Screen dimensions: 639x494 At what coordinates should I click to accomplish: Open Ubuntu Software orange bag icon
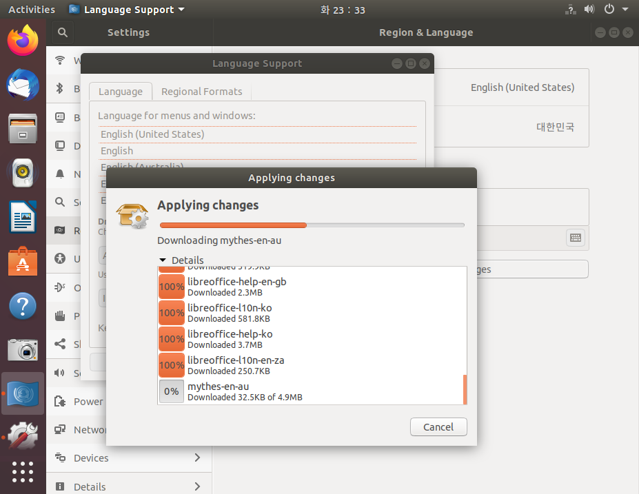(23, 261)
